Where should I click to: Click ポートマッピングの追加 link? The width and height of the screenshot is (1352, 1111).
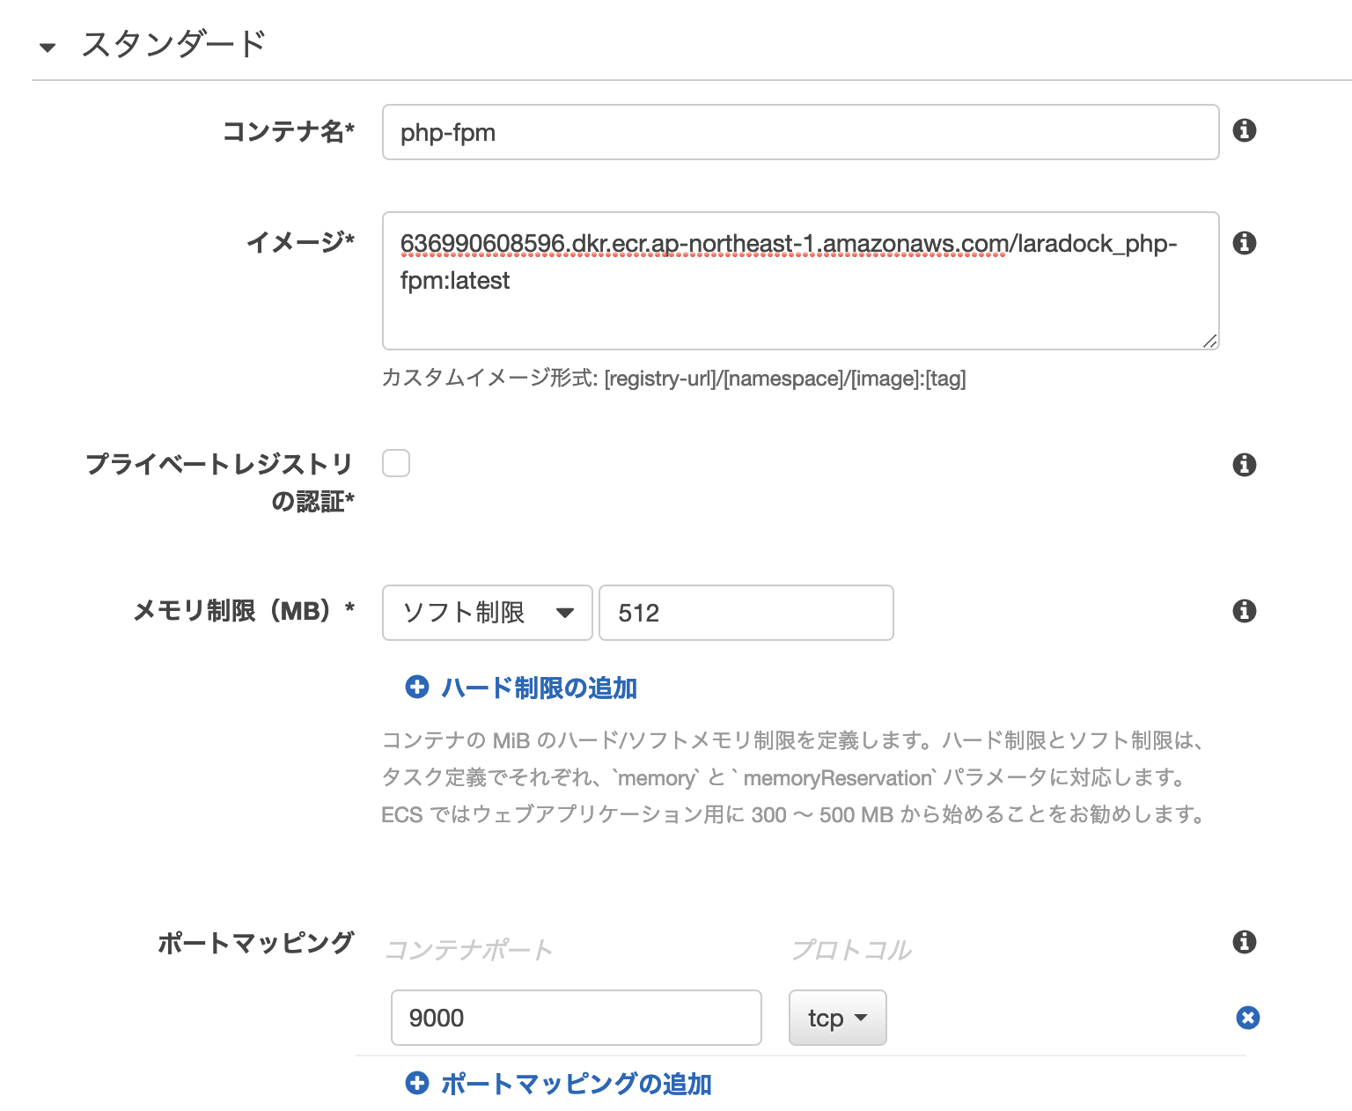tap(576, 1084)
